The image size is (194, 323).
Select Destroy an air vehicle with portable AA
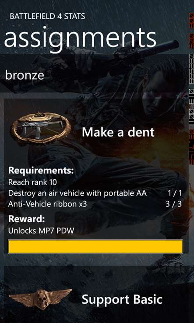pyautogui.click(x=78, y=193)
